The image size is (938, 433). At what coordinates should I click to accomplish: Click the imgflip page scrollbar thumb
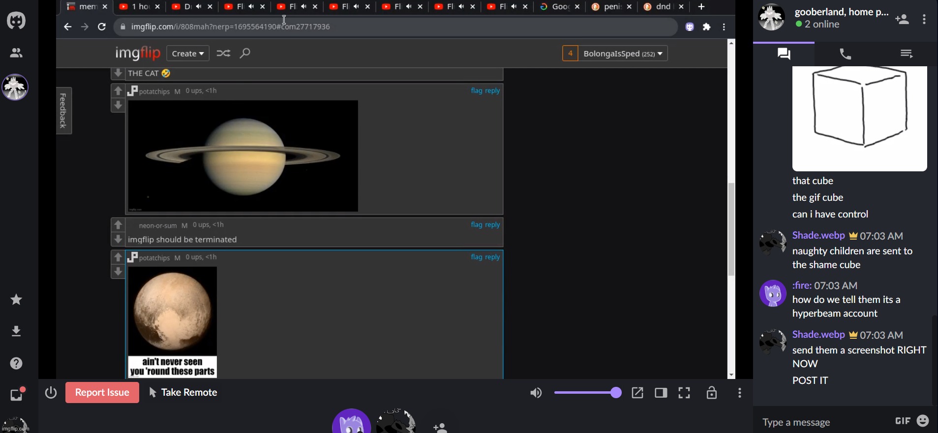tap(731, 229)
